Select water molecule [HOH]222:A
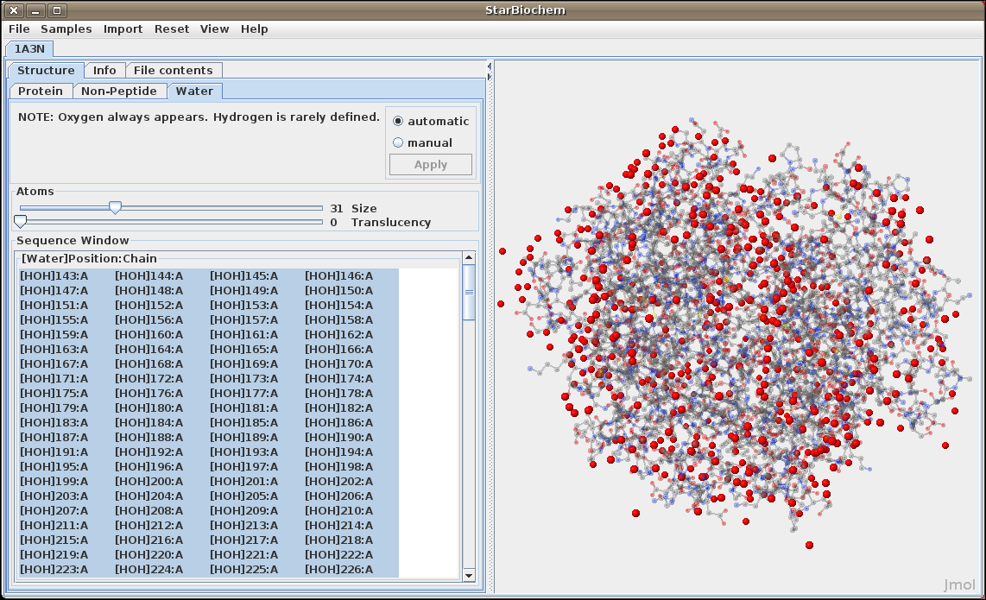Screen dimensions: 986x600 [339, 555]
